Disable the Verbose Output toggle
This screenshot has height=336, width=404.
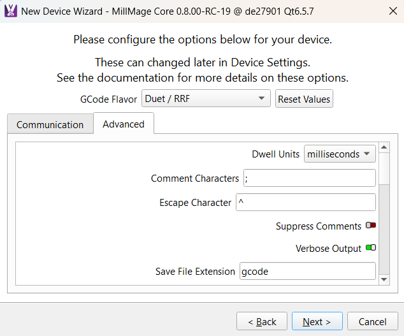(371, 248)
